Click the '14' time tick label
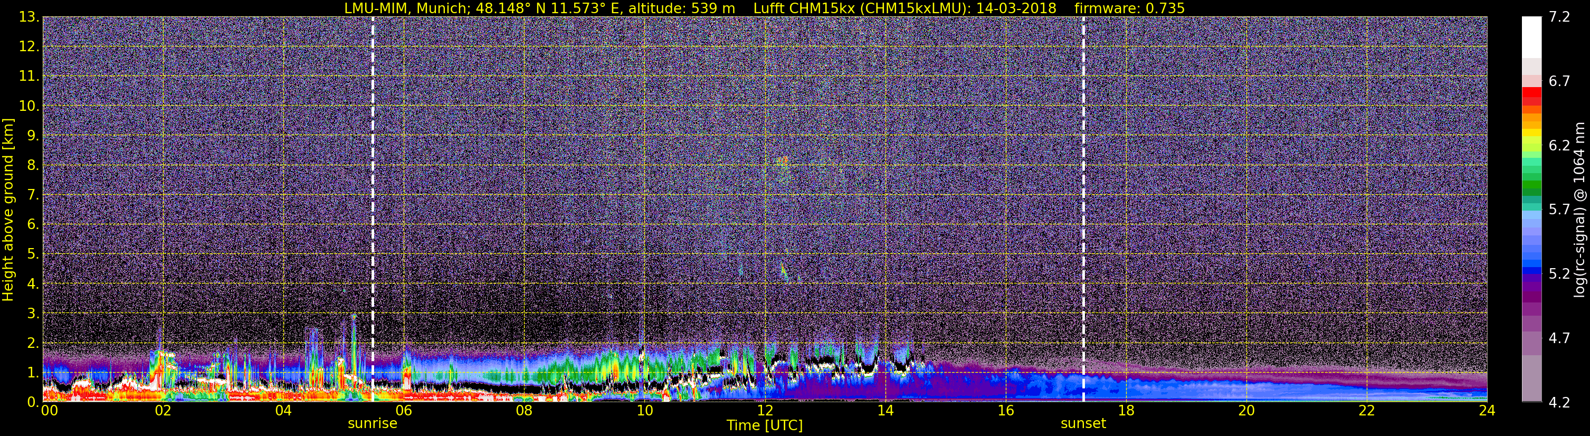 pyautogui.click(x=885, y=411)
